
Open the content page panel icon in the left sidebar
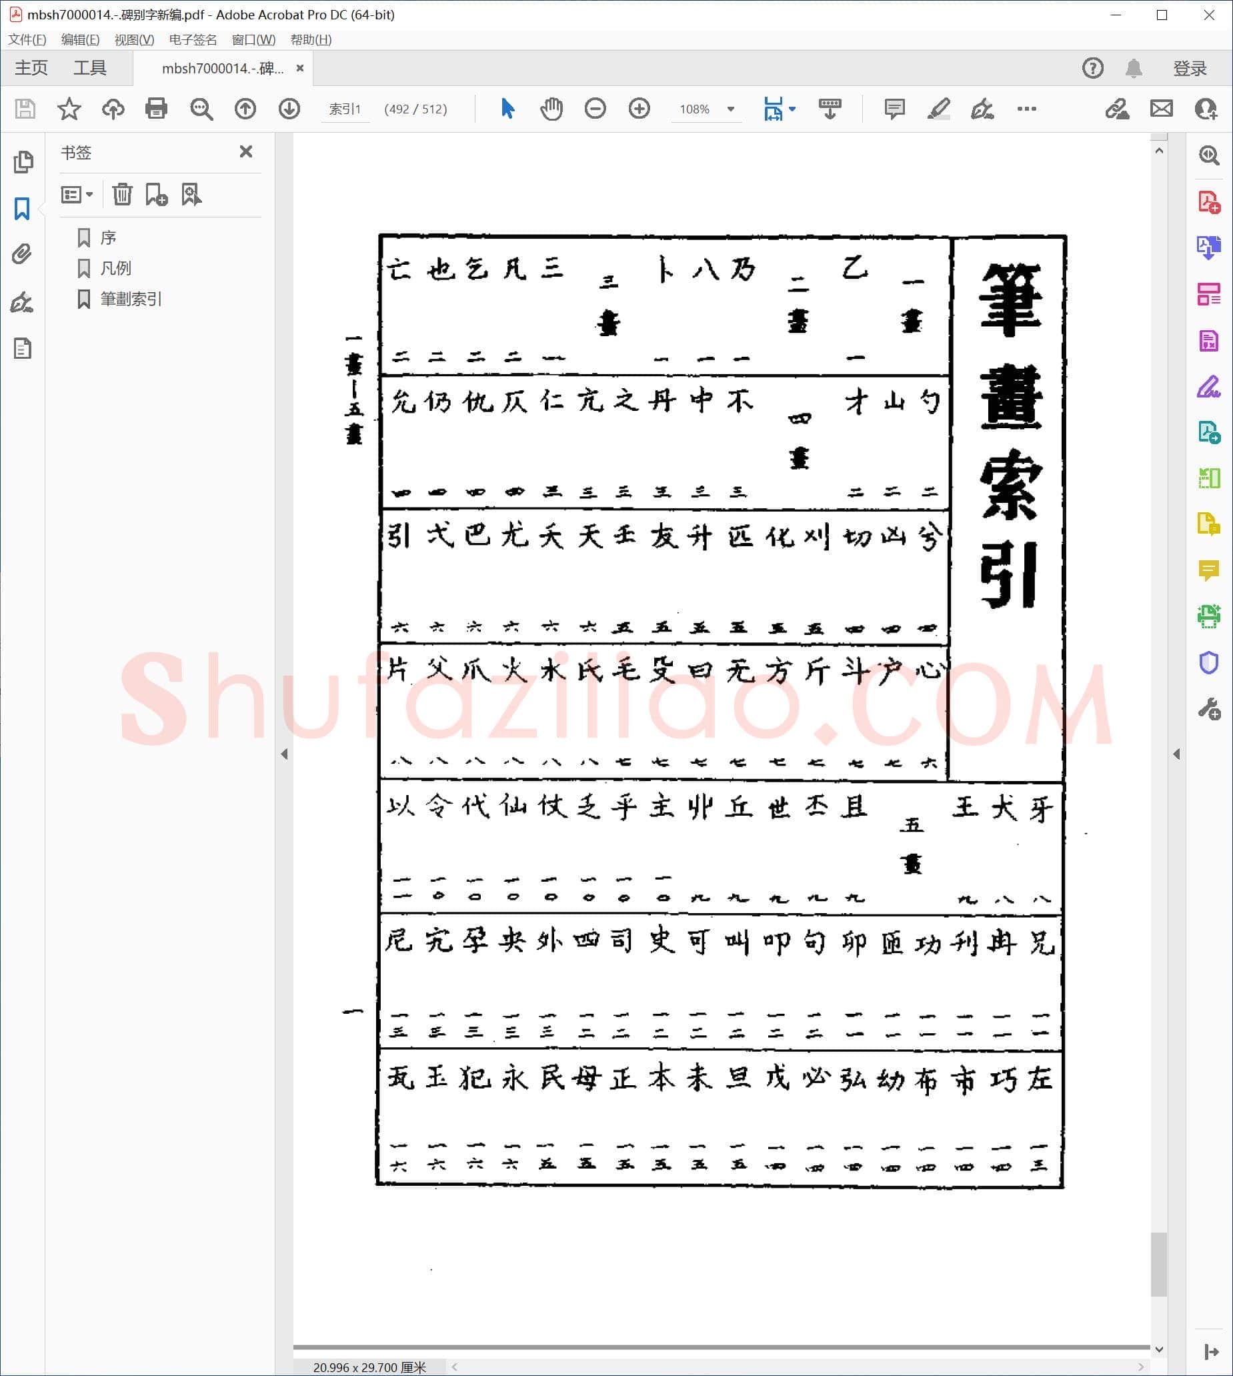pyautogui.click(x=23, y=348)
